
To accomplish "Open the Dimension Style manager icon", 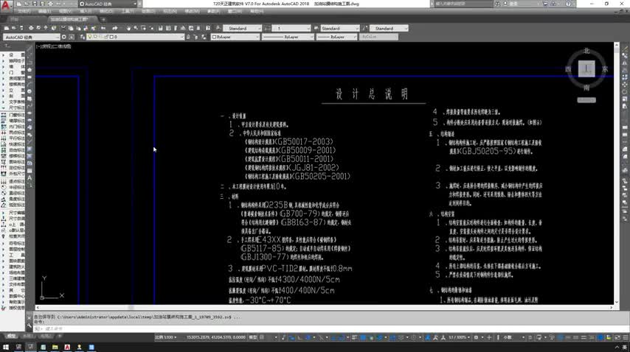I will point(267,29).
